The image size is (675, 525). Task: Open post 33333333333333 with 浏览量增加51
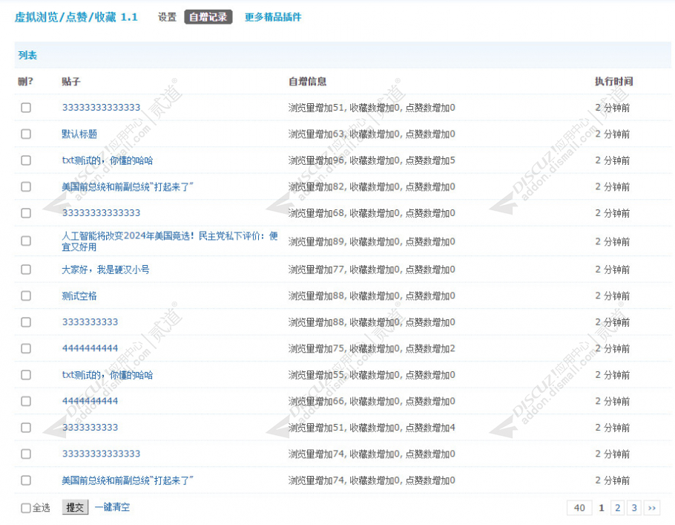pyautogui.click(x=101, y=108)
